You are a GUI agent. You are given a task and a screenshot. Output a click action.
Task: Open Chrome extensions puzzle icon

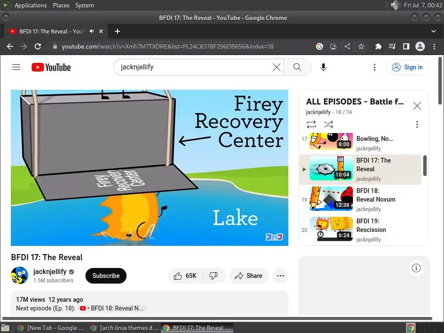(378, 46)
